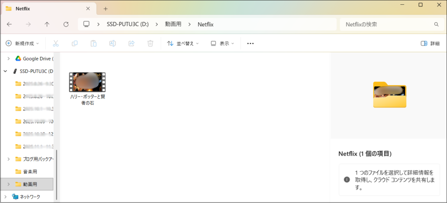Open the 新規作成 dropdown
Image resolution: width=447 pixels, height=203 pixels.
22,43
